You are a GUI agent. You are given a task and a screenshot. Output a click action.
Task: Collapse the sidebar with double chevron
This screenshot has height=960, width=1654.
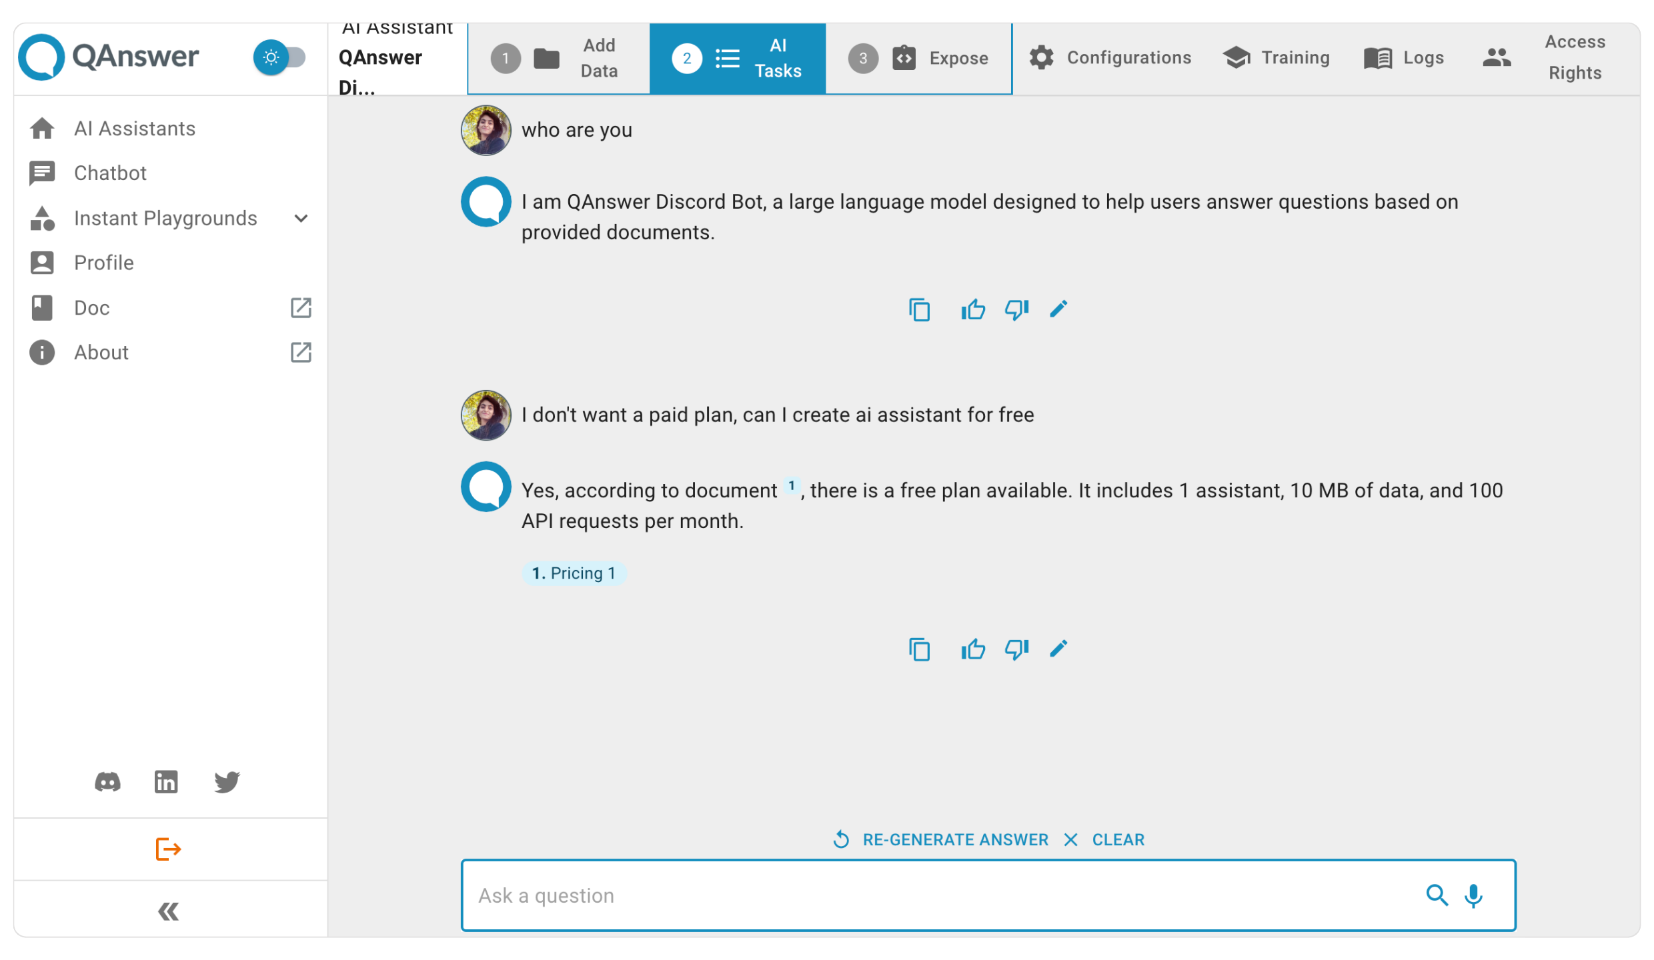tap(168, 911)
